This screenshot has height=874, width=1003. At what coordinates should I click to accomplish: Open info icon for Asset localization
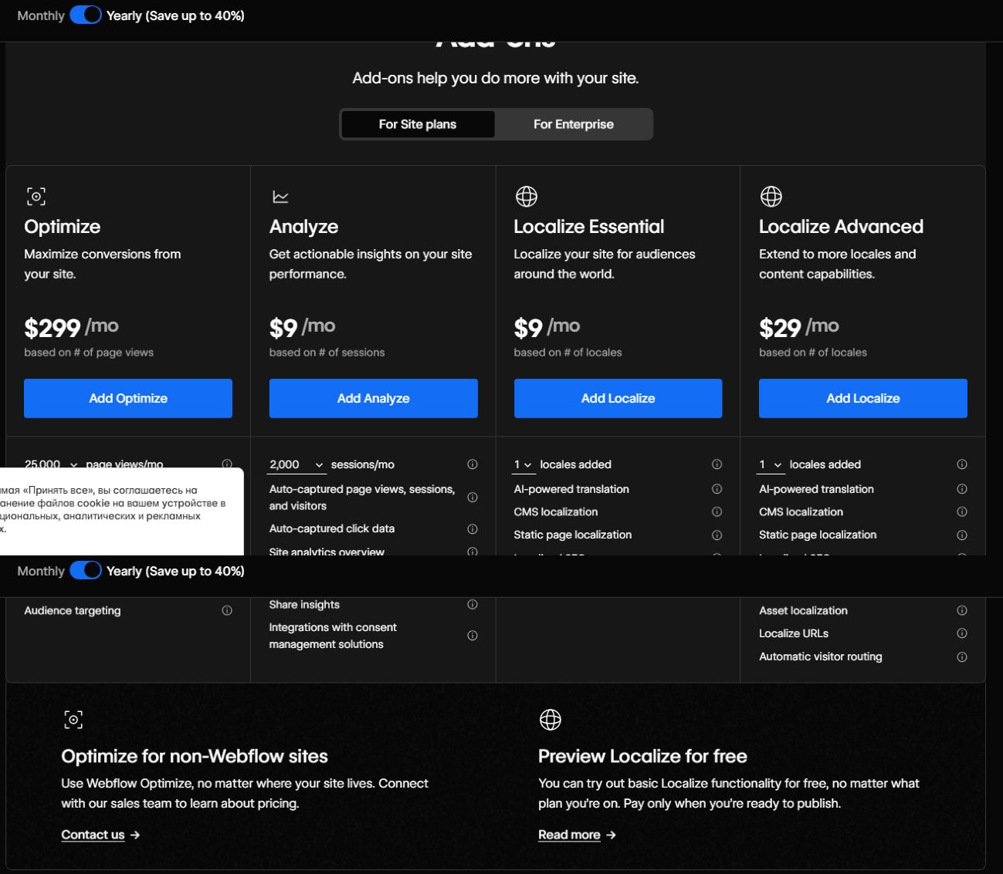click(x=962, y=610)
